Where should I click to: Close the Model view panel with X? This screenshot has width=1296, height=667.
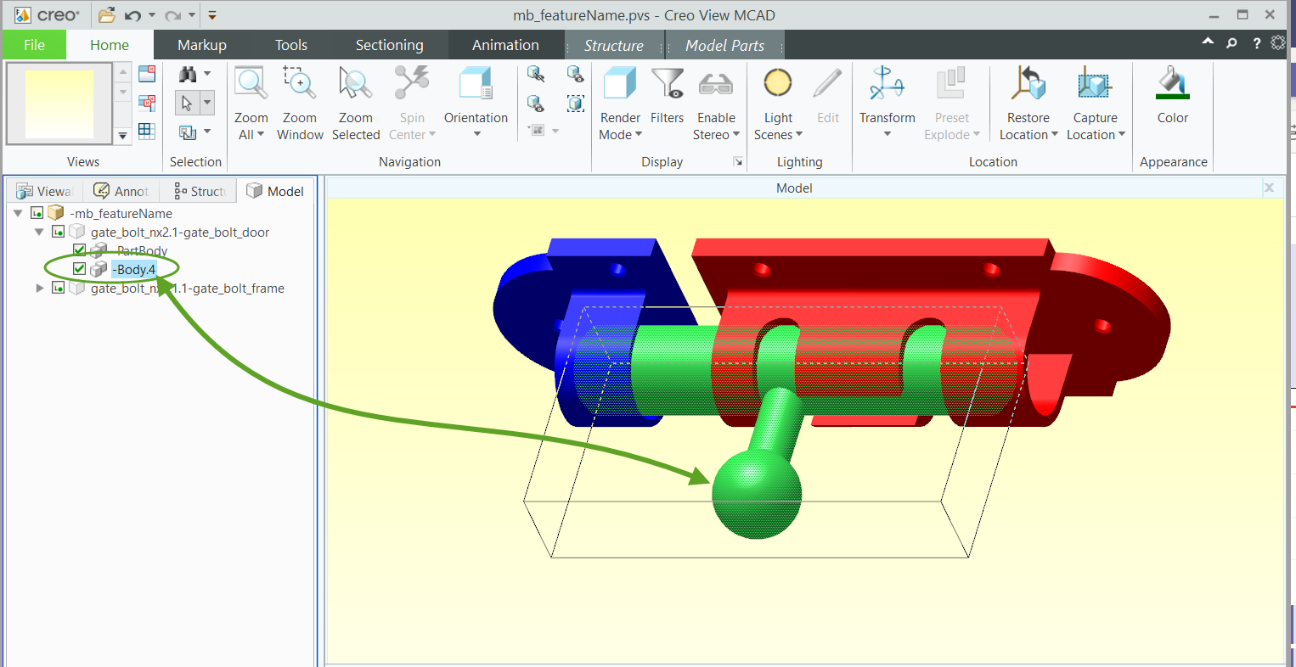(1269, 188)
